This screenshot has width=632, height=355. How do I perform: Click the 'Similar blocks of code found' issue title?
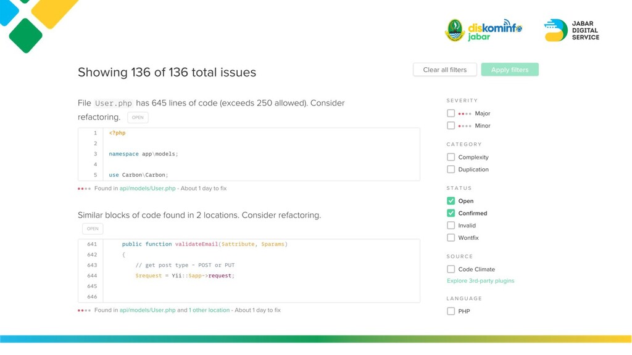tap(199, 215)
